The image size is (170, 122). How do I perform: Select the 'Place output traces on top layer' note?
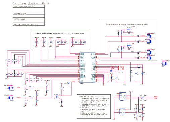[x=127, y=24]
